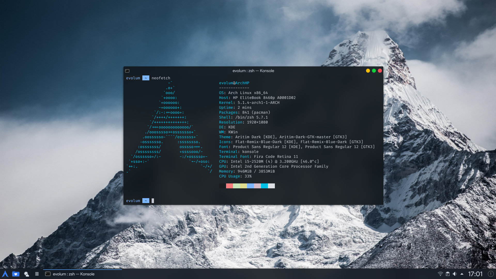
Task: Click the 'DE: KDE' line
Action: (227, 127)
